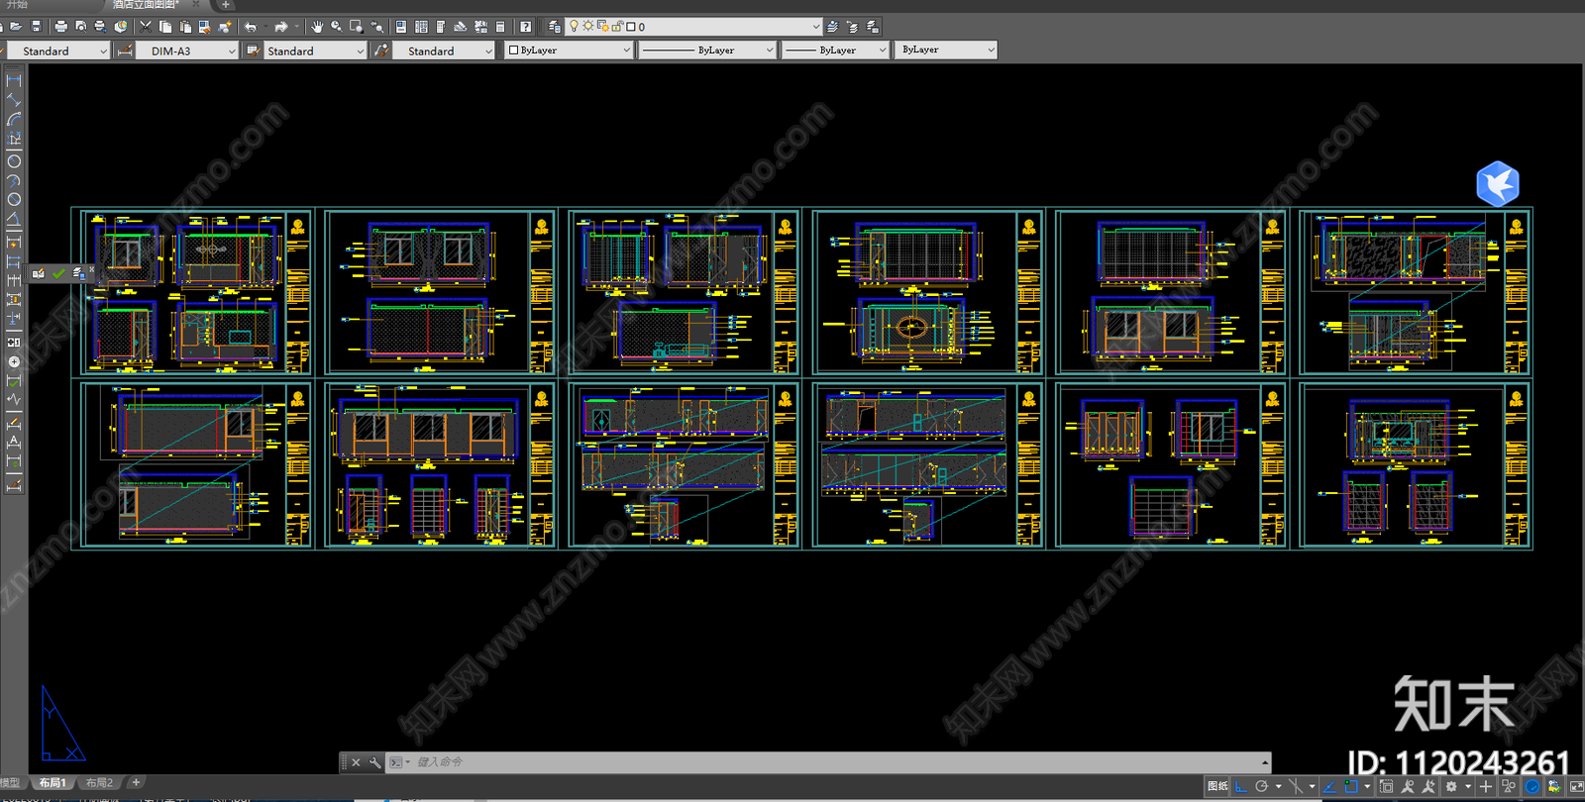Image resolution: width=1585 pixels, height=802 pixels.
Task: Choose the Angular dimension tool
Action: click(14, 220)
